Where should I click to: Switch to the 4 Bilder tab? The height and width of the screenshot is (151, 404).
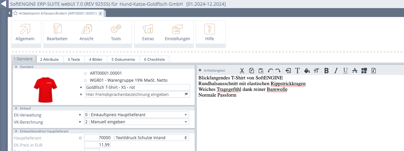click(96, 59)
